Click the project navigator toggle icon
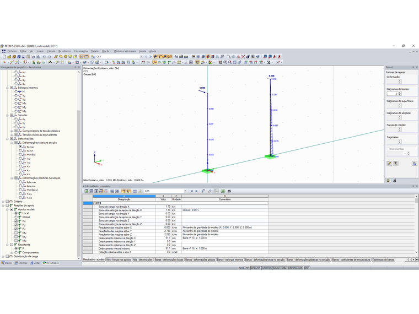 [82, 57]
